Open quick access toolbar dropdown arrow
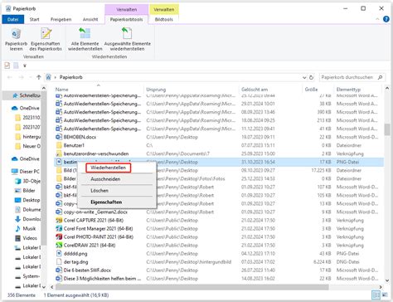The height and width of the screenshot is (302, 393). click(25, 66)
